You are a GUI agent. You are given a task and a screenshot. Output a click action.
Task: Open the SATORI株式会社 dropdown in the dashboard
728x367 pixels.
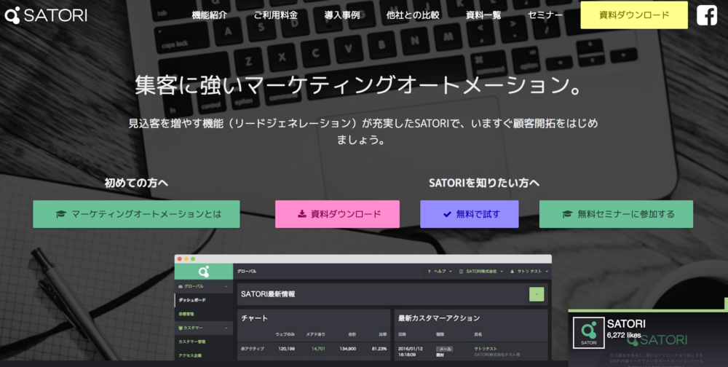pos(480,272)
